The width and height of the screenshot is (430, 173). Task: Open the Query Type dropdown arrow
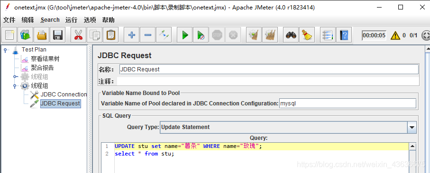(x=412, y=127)
